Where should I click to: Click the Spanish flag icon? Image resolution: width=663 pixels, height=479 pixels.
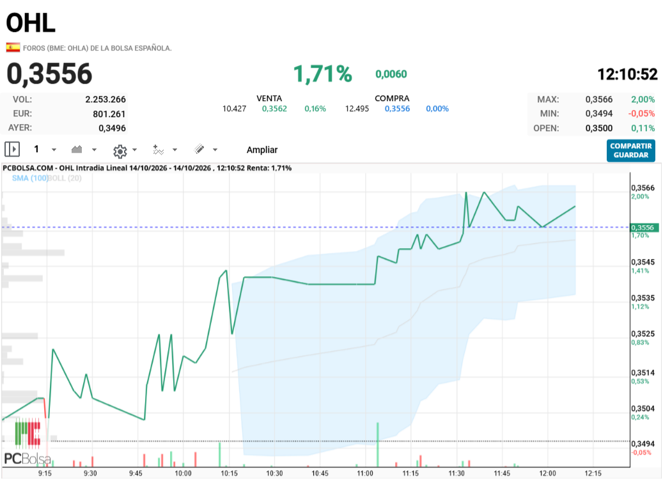click(x=13, y=47)
